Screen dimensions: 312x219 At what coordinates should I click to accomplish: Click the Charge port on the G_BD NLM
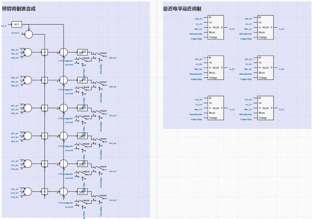263,78
